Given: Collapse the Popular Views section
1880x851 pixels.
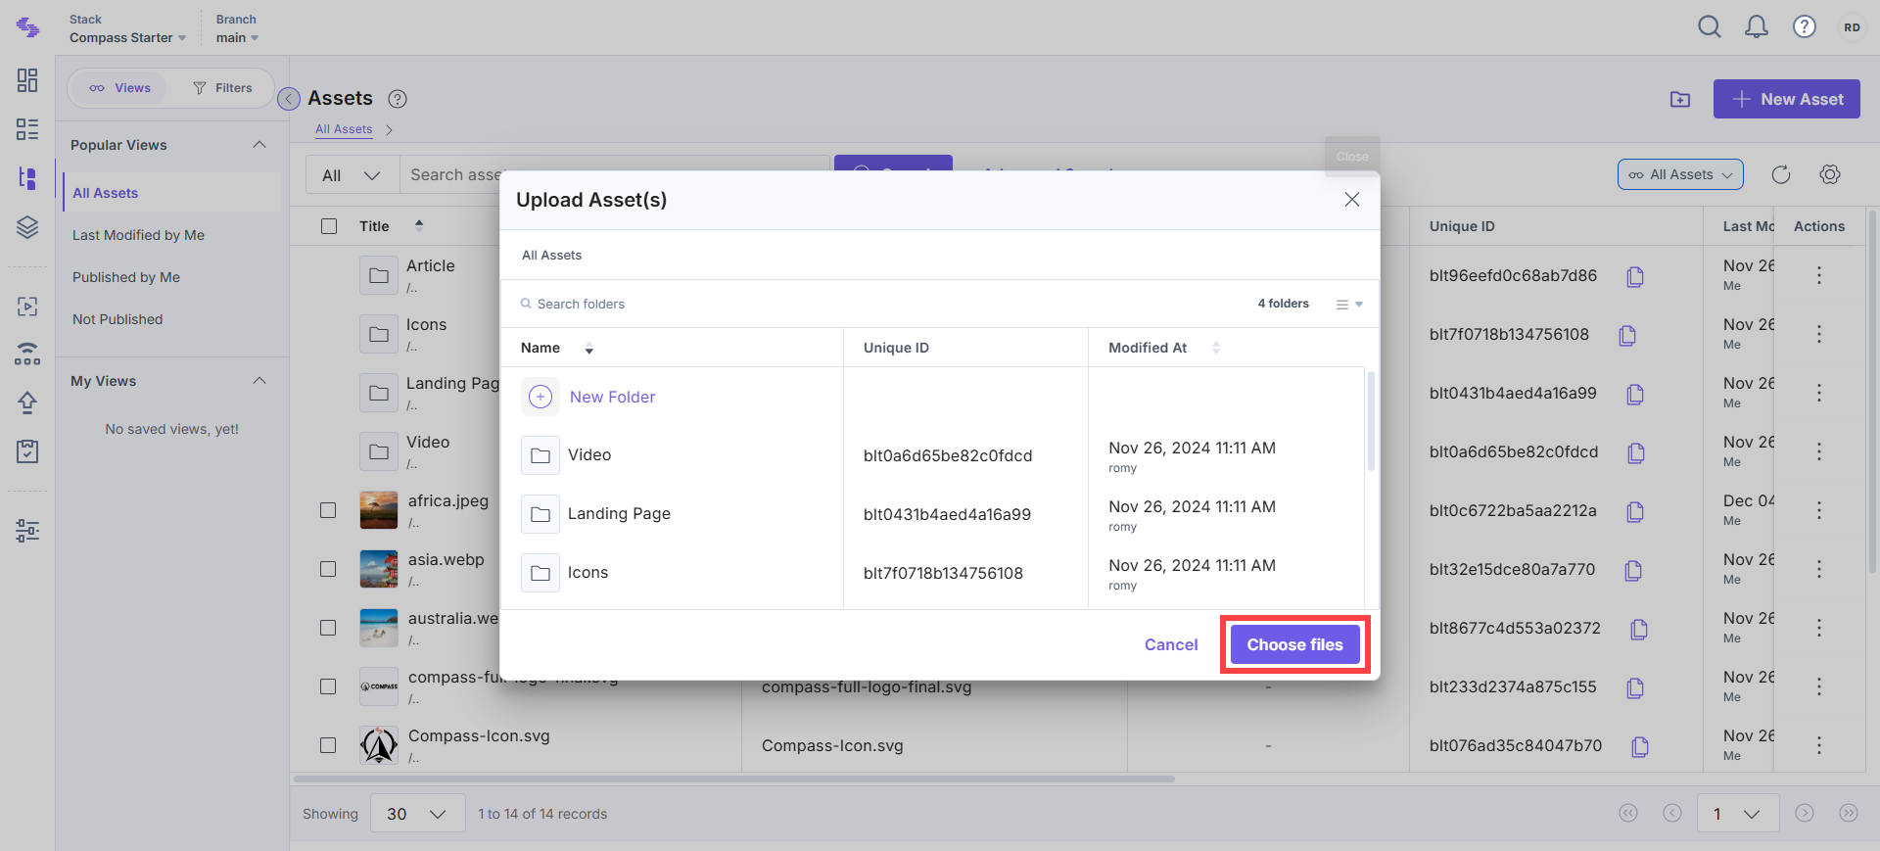Looking at the screenshot, I should point(259,145).
